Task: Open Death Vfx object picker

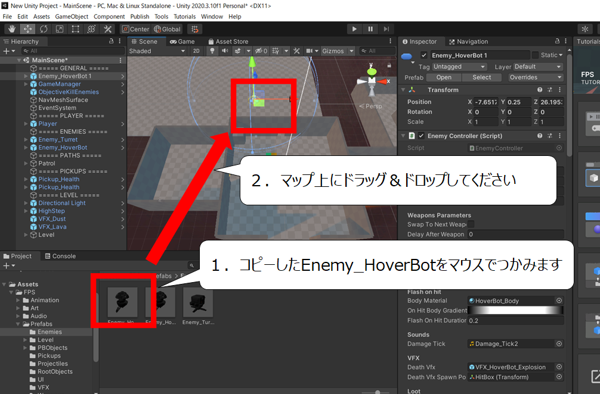Action: click(x=559, y=367)
